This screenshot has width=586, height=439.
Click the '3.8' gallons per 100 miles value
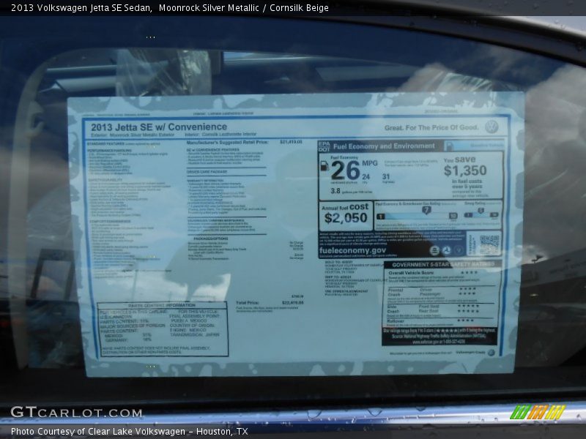click(x=335, y=191)
